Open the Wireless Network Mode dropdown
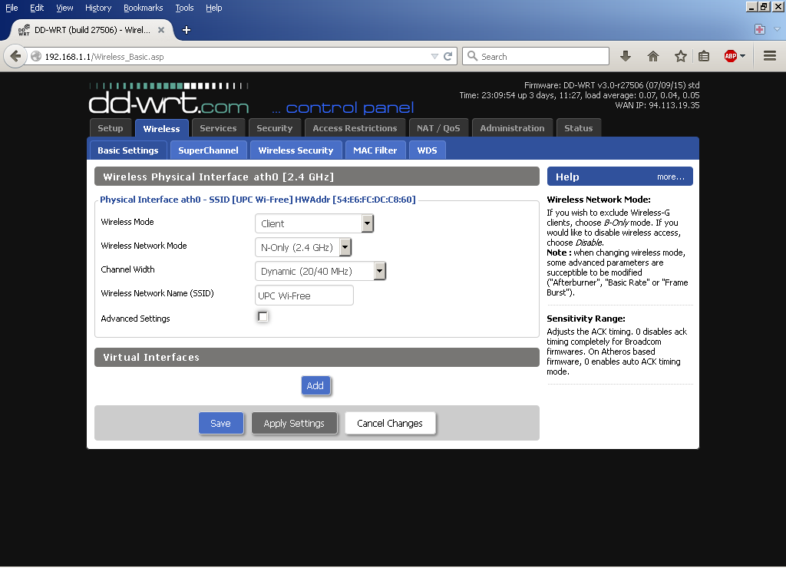Viewport: 786px width, 568px height. pos(303,247)
